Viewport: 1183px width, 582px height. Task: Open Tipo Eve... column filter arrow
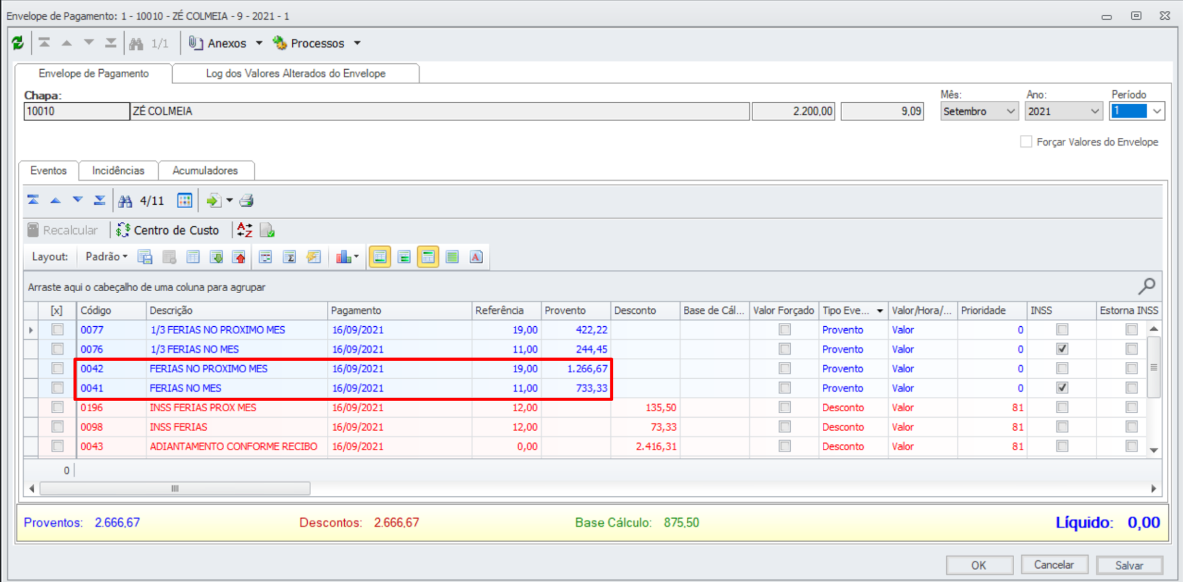pos(880,311)
